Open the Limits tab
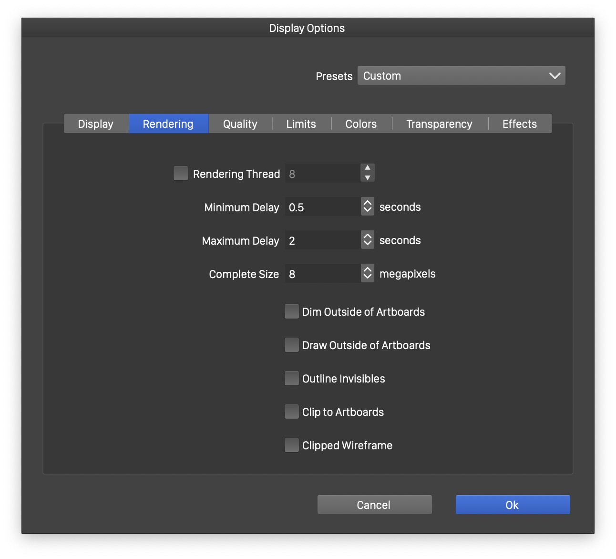This screenshot has height=559, width=616. click(301, 124)
